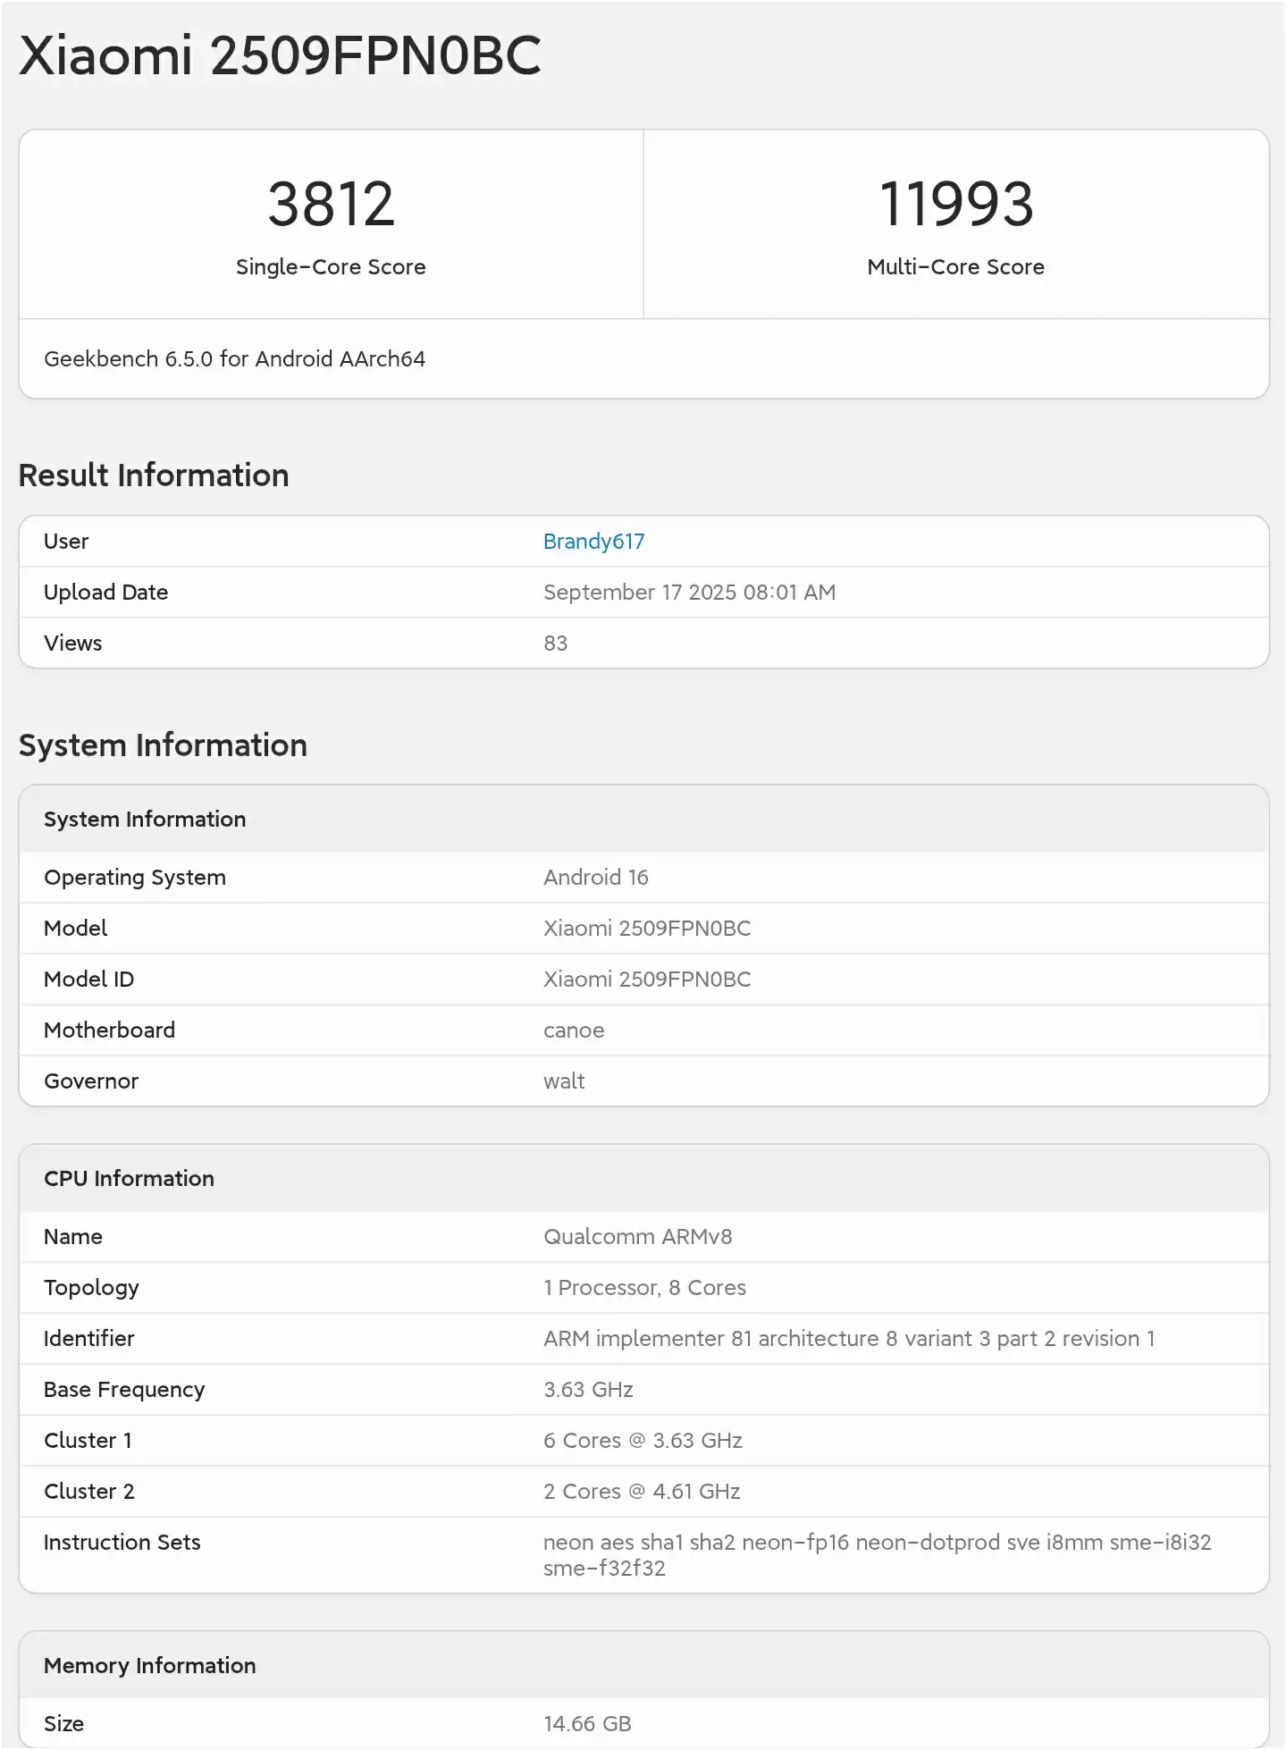Select the Qualcomm ARMv8 CPU name
The height and width of the screenshot is (1750, 1286).
(637, 1237)
